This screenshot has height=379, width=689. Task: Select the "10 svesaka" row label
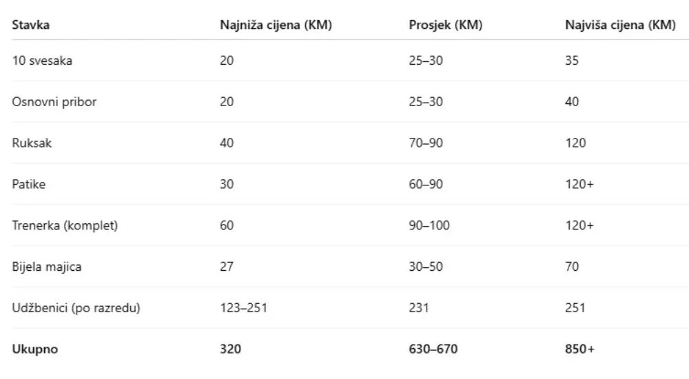(x=42, y=61)
